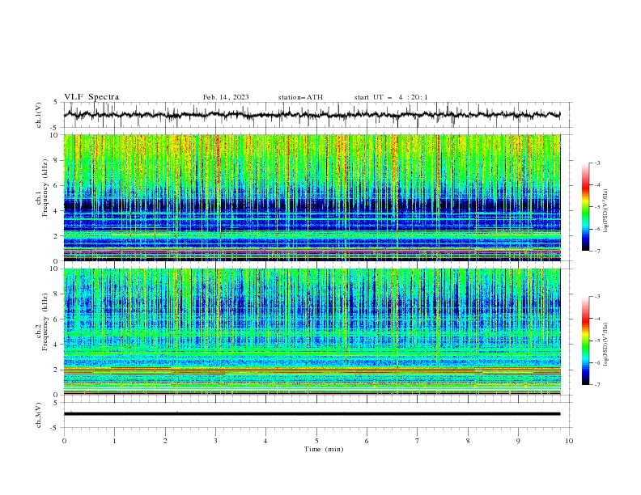The image size is (641, 495).
Task: Click time axis tick label "4"
Action: tap(265, 441)
